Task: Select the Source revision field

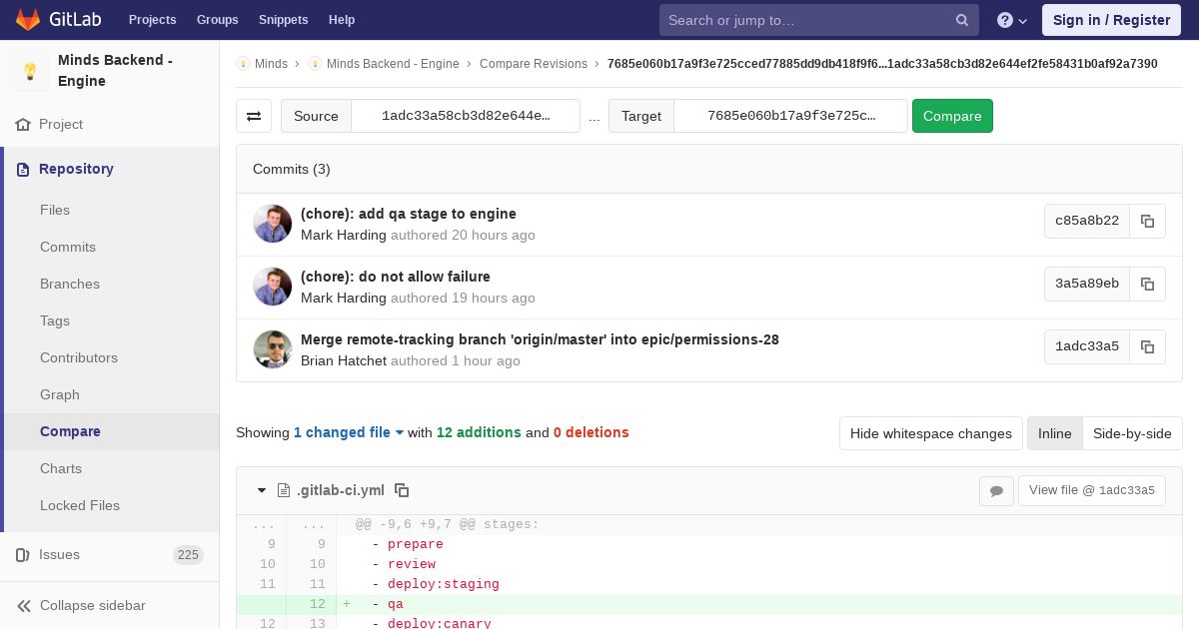Action: [x=466, y=116]
